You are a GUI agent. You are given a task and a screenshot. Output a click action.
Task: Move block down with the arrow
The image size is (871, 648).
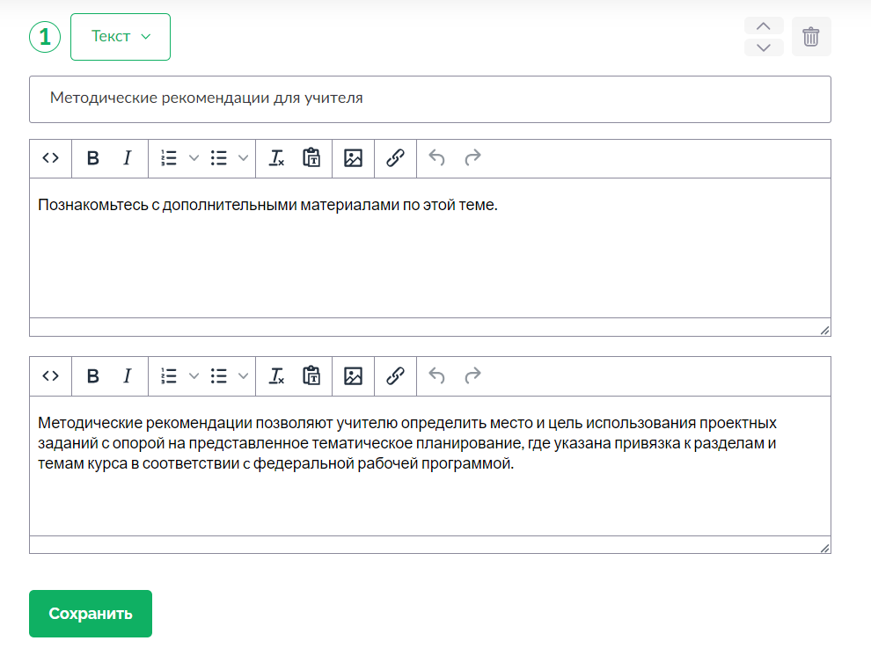764,47
